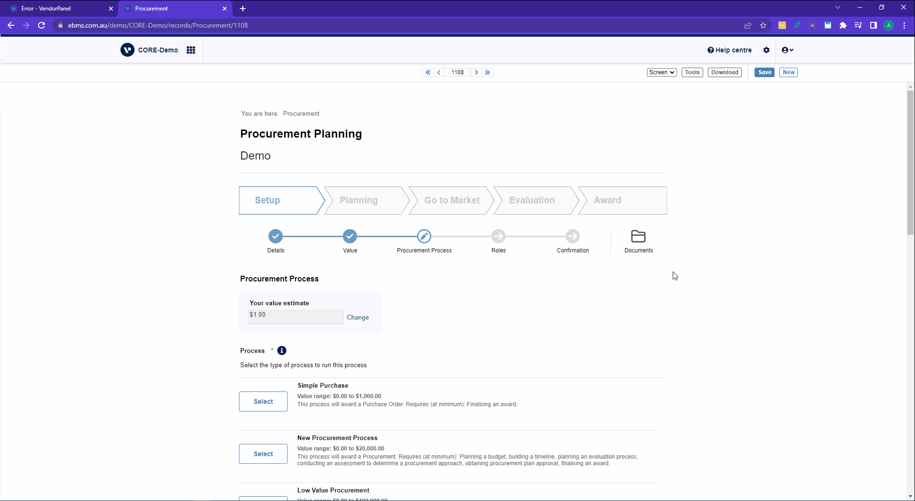Open Chrome three-dot menu
This screenshot has width=915, height=501.
(x=904, y=25)
